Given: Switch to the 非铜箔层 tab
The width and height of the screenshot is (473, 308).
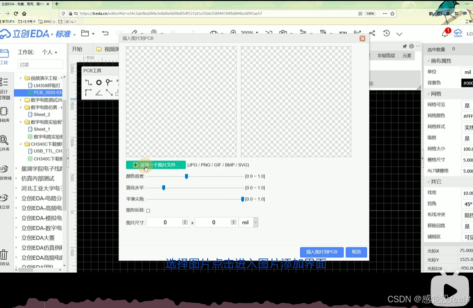Looking at the screenshot, I should [x=386, y=56].
